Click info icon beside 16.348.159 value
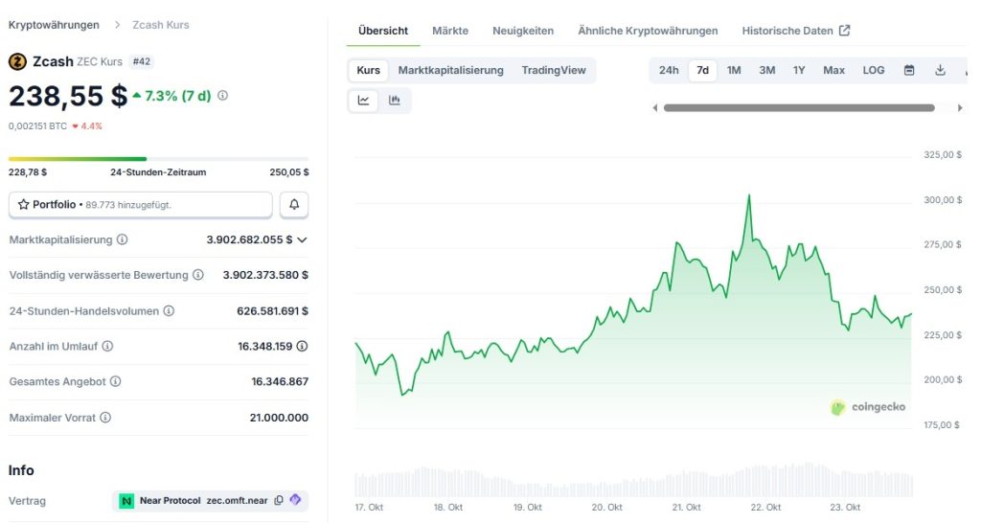The height and width of the screenshot is (523, 981). point(302,346)
